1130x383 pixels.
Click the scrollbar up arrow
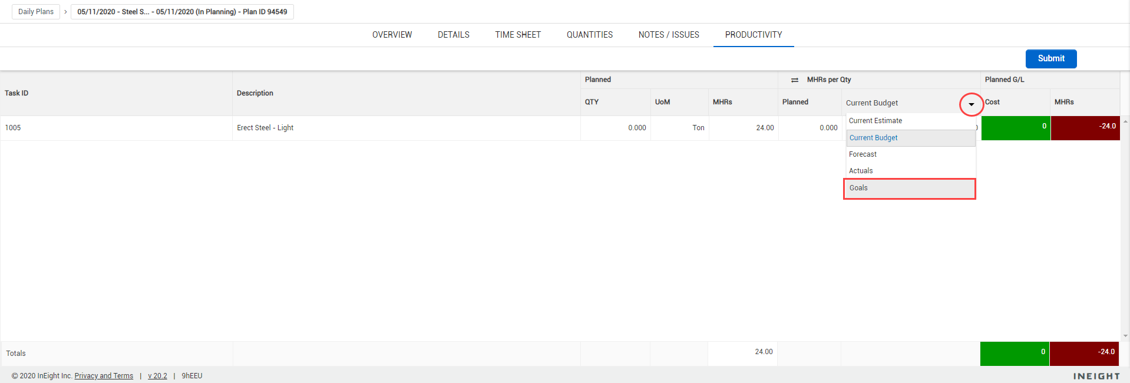tap(1125, 121)
